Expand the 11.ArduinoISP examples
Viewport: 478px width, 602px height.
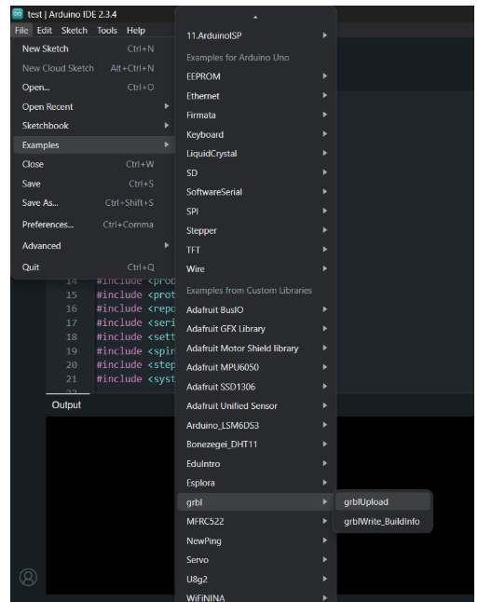[255, 35]
